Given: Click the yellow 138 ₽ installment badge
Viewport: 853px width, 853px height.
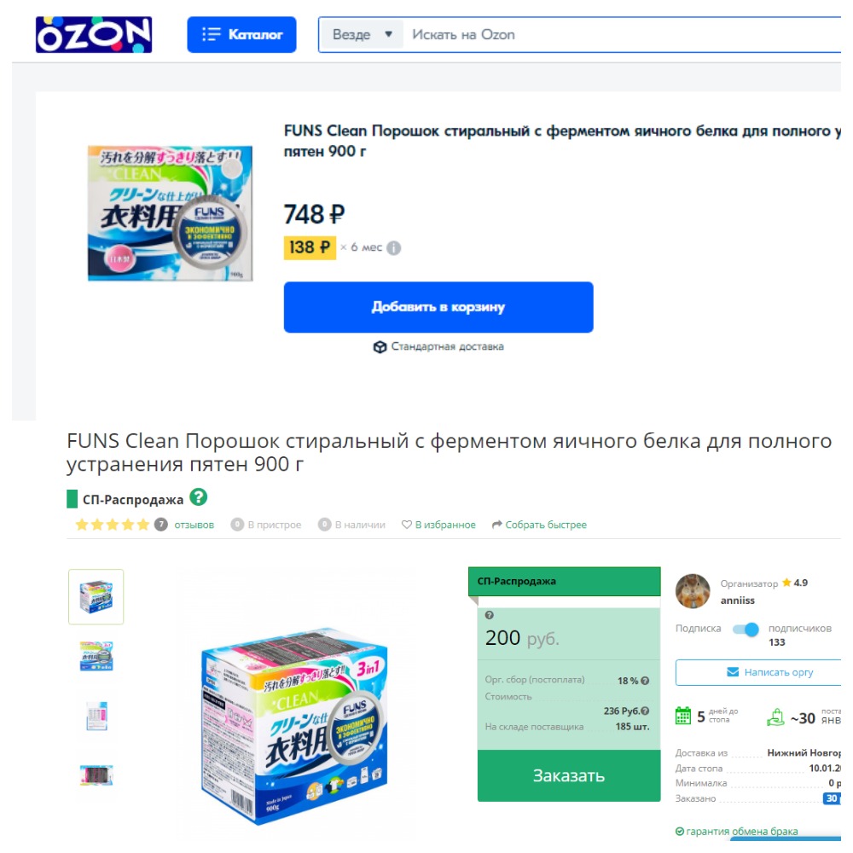Looking at the screenshot, I should click(x=310, y=247).
